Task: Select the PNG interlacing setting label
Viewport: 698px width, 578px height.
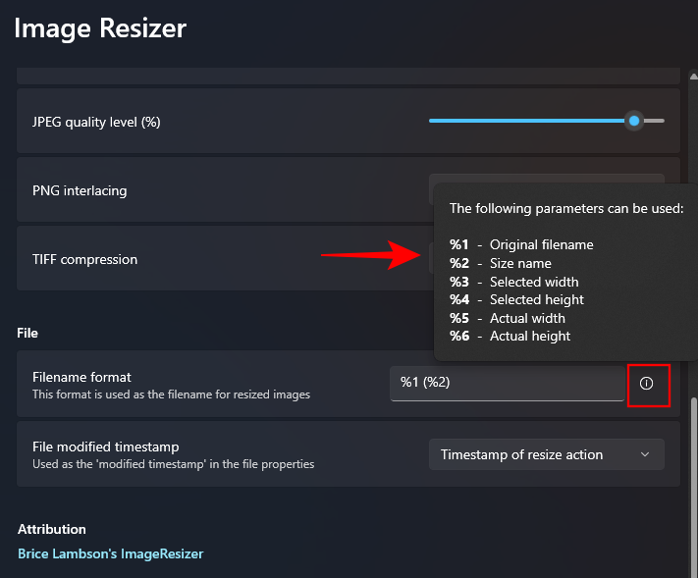Action: pyautogui.click(x=80, y=190)
